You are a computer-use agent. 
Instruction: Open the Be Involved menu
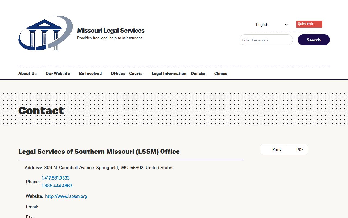90,74
